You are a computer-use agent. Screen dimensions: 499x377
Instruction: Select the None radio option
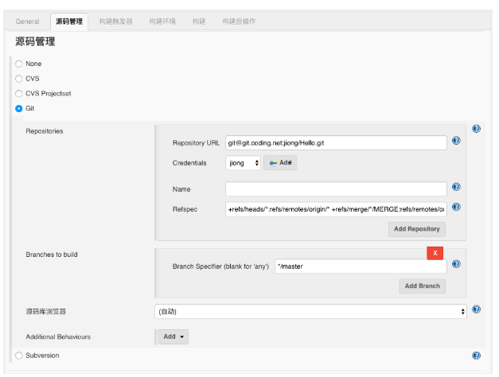(19, 64)
